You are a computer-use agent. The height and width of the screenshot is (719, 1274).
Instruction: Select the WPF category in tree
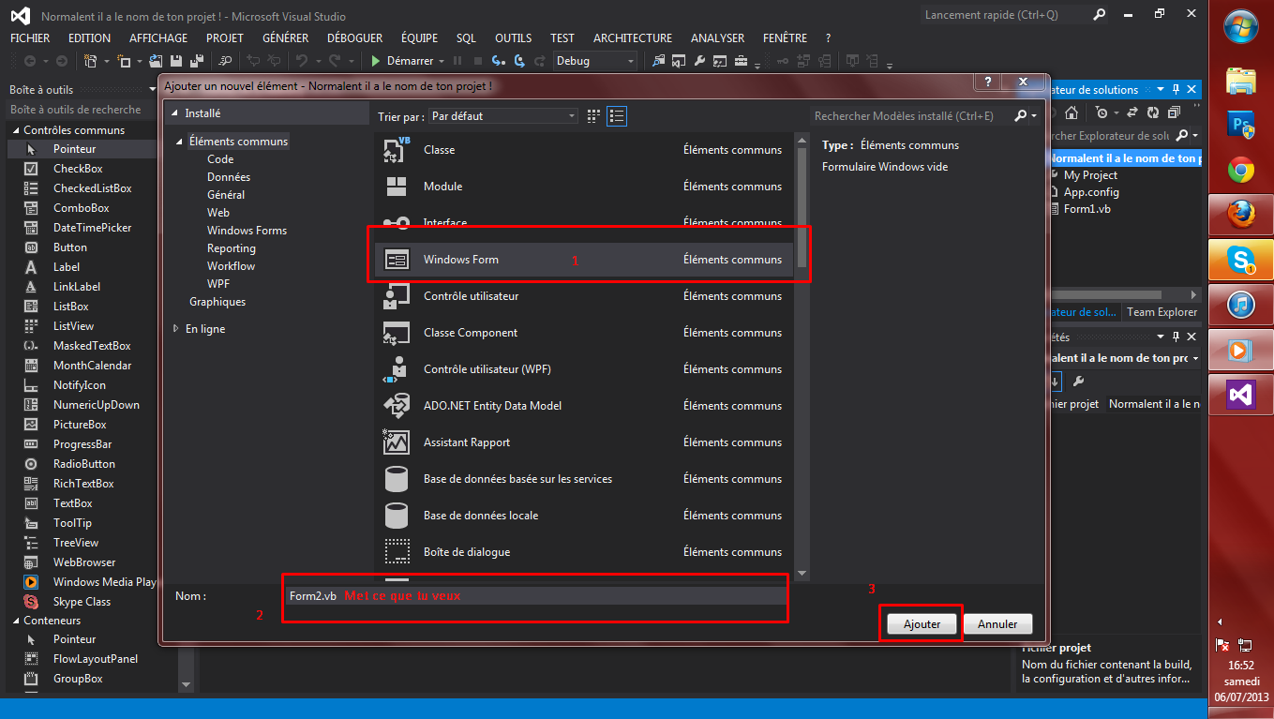tap(218, 284)
